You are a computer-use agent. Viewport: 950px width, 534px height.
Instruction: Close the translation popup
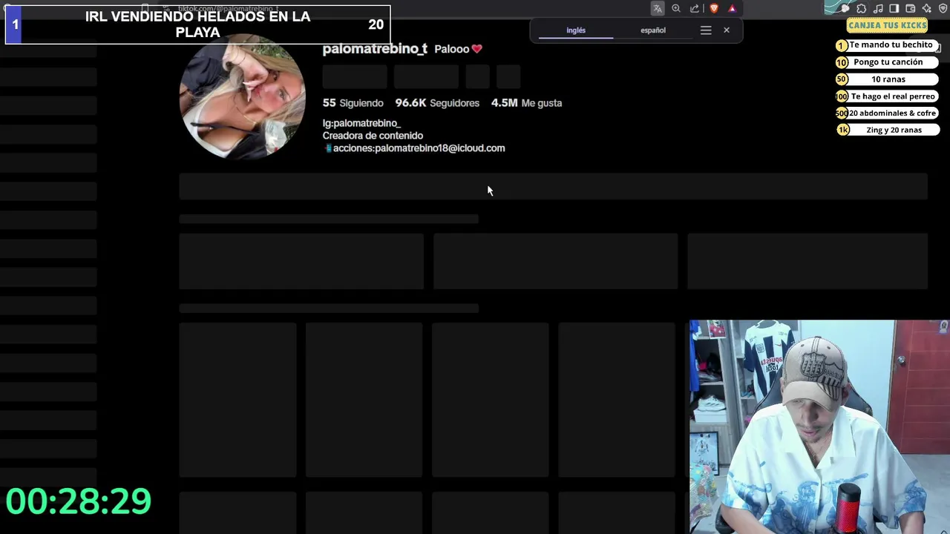pos(727,30)
